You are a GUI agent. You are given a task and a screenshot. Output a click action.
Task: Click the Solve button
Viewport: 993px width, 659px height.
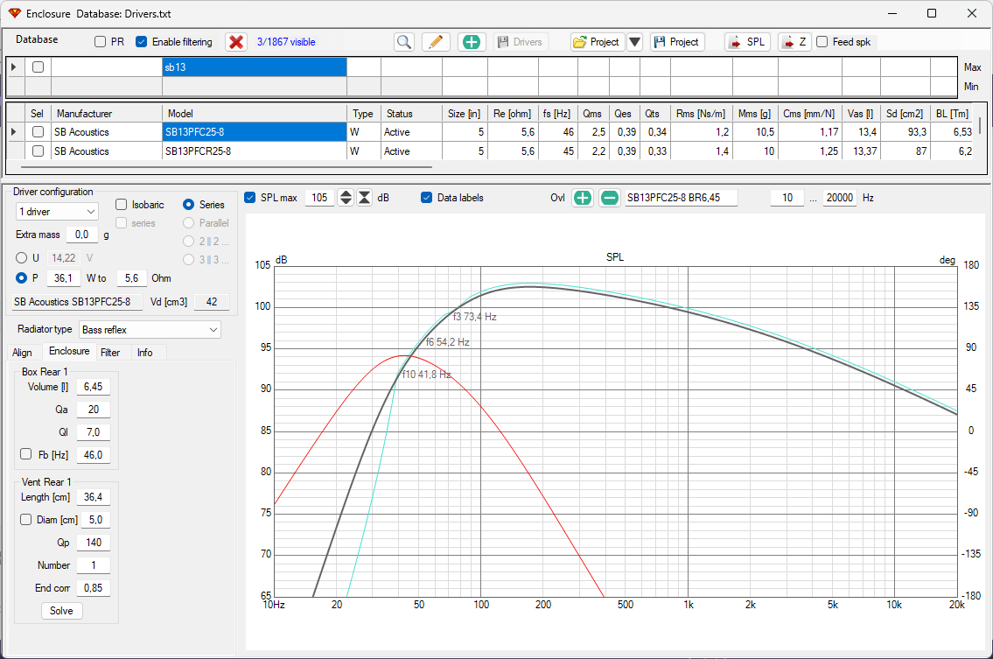pos(61,611)
